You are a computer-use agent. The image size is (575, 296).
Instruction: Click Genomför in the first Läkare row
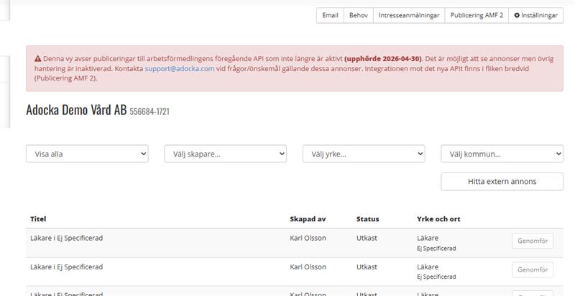tap(533, 241)
